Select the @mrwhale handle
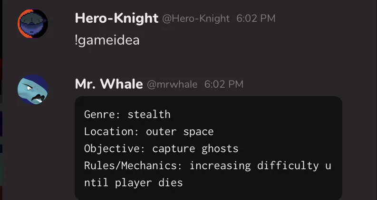Screen dimensions: 377x200 tap(172, 84)
